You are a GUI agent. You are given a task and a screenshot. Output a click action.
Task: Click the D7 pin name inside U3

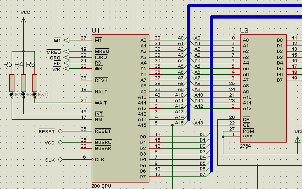pyautogui.click(x=280, y=80)
